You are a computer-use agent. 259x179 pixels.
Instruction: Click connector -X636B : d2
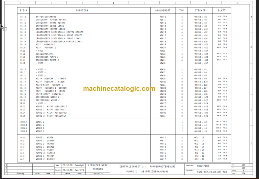click(x=200, y=17)
